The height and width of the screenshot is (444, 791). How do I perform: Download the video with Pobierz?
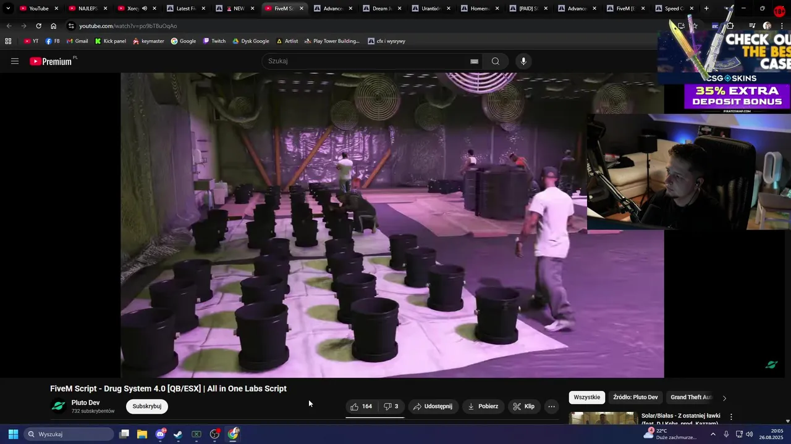[483, 406]
